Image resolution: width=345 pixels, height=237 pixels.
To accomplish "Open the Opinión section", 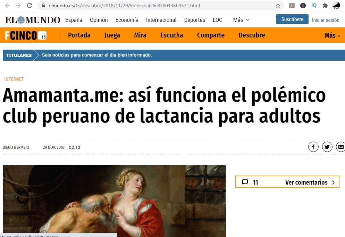I will (x=99, y=20).
